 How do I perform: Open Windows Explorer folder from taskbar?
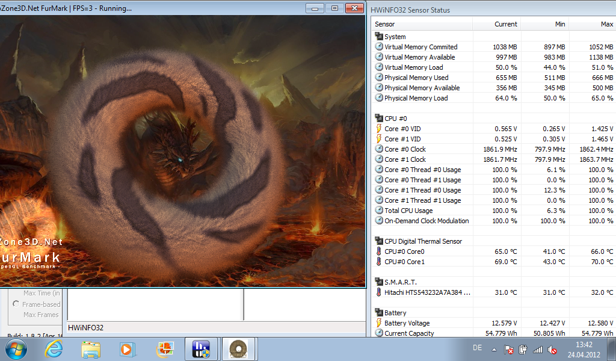coord(91,349)
